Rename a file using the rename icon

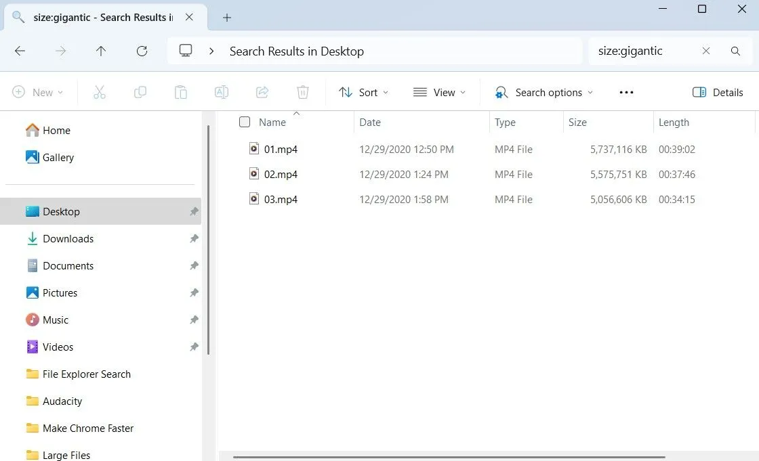222,92
